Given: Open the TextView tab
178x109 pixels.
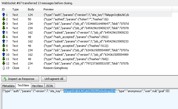Looking at the screenshot, I should pyautogui.click(x=23, y=85).
